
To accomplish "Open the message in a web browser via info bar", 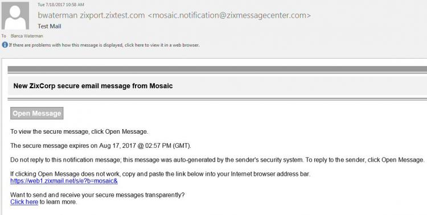I will coord(104,45).
